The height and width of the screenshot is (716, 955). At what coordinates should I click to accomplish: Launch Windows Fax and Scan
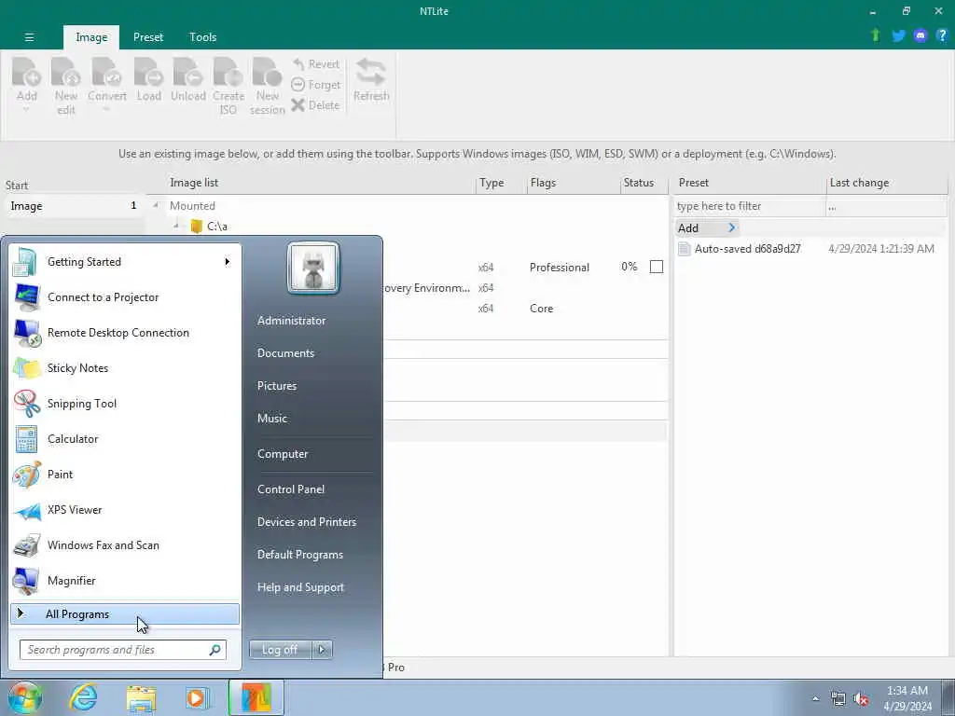tap(125, 544)
